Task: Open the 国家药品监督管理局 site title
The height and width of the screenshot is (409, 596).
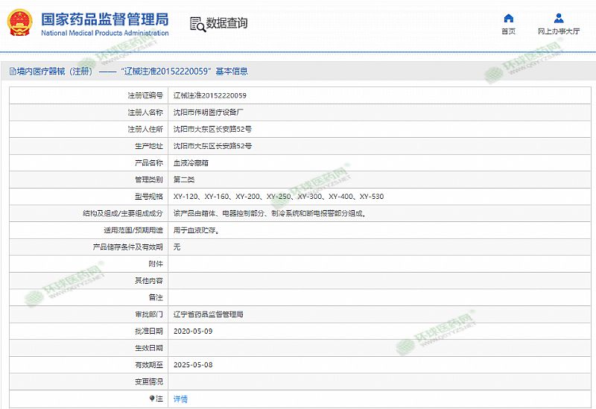Action: click(x=104, y=19)
